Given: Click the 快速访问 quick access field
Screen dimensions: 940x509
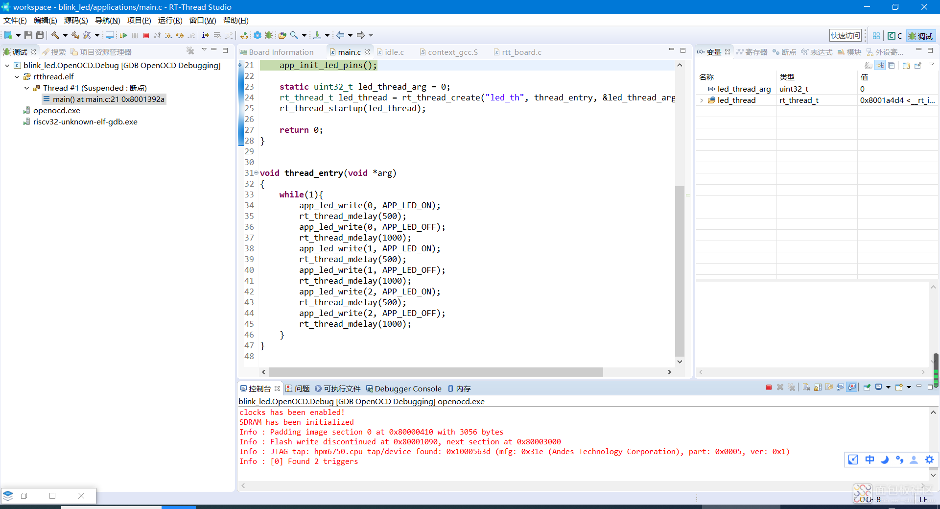Looking at the screenshot, I should pos(845,36).
